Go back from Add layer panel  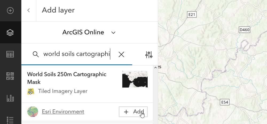(x=29, y=10)
